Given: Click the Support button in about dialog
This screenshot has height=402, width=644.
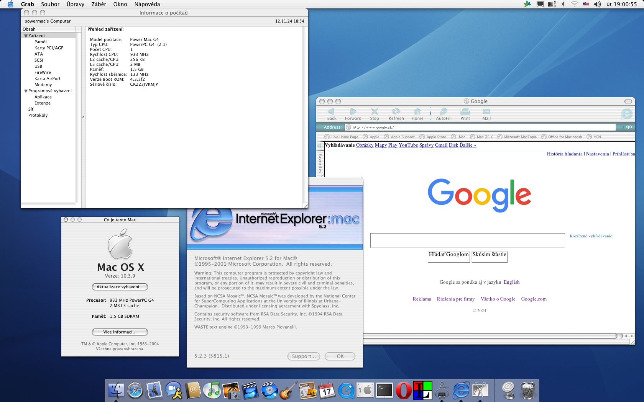Looking at the screenshot, I should [304, 356].
